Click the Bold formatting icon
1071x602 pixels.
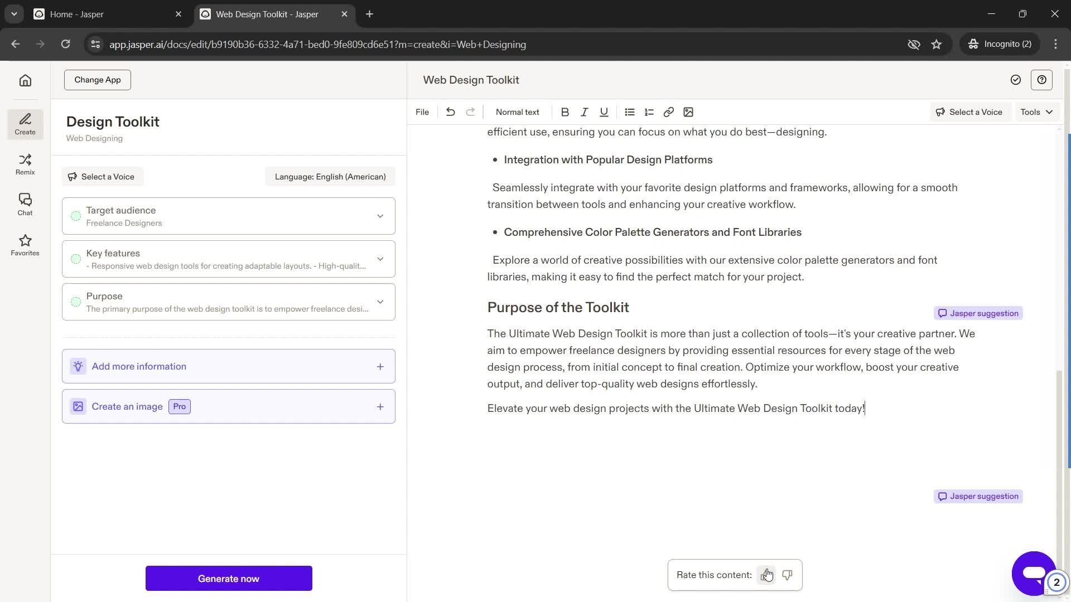(x=566, y=111)
